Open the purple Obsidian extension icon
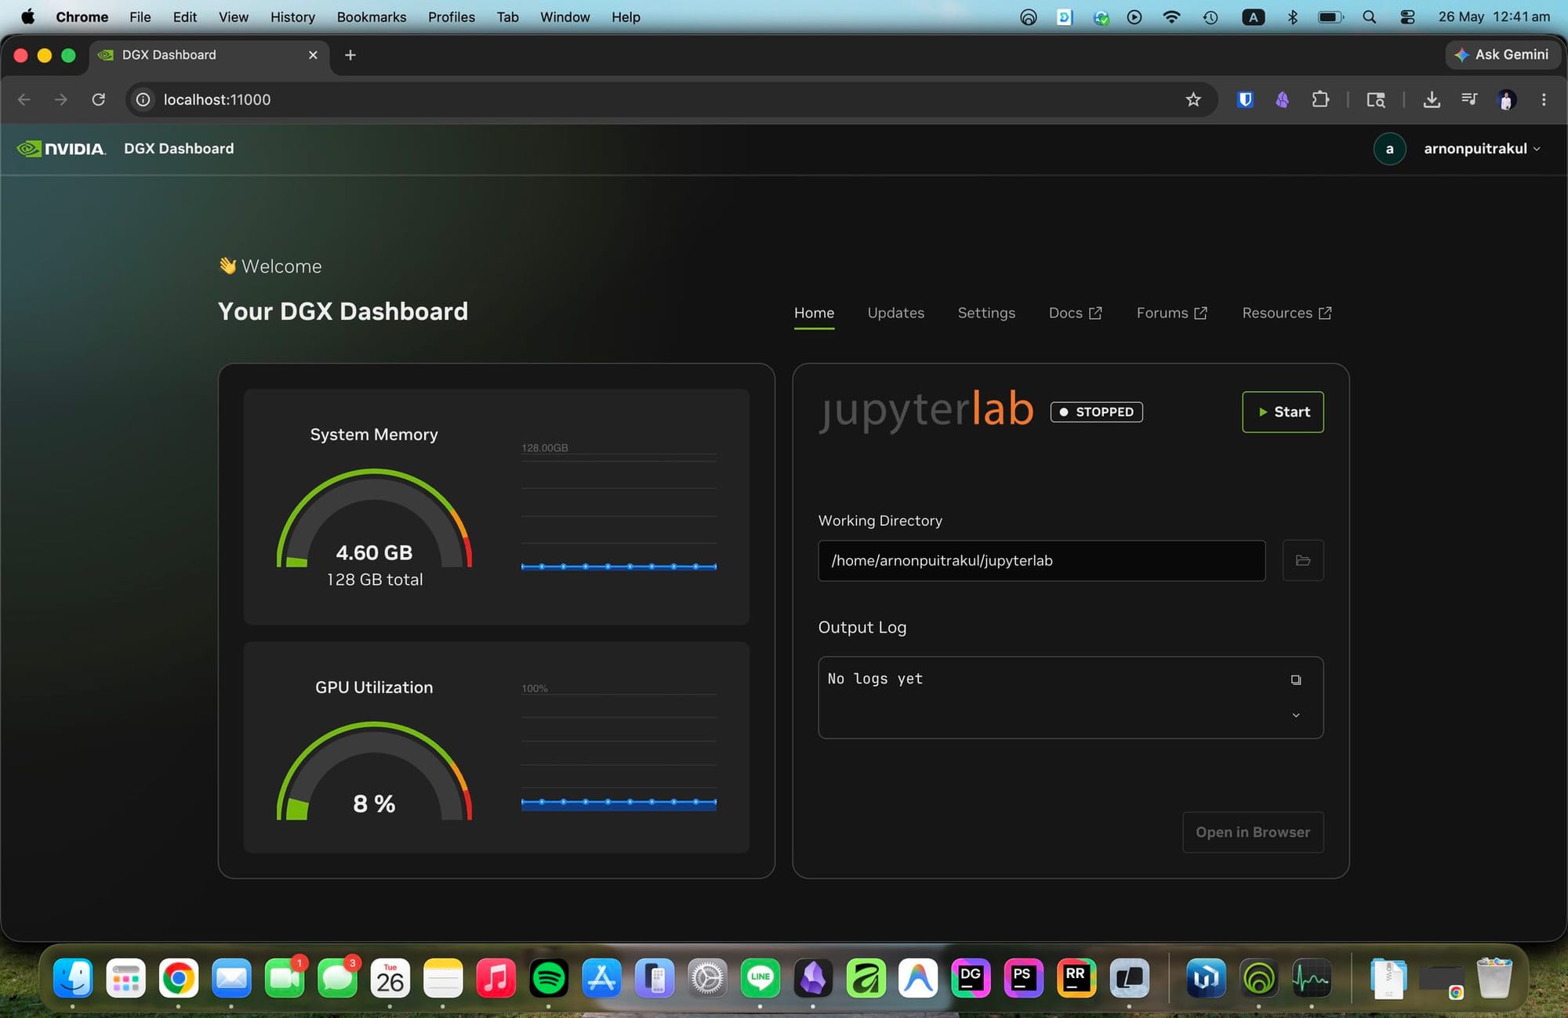 point(1283,100)
